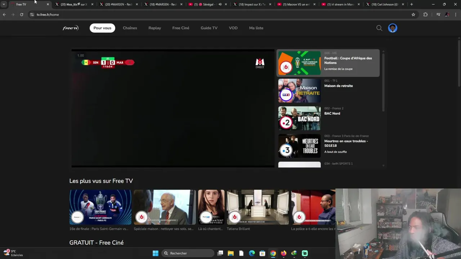The width and height of the screenshot is (461, 259).
Task: Open the Chrome extensions puzzle icon
Action: coord(425,15)
